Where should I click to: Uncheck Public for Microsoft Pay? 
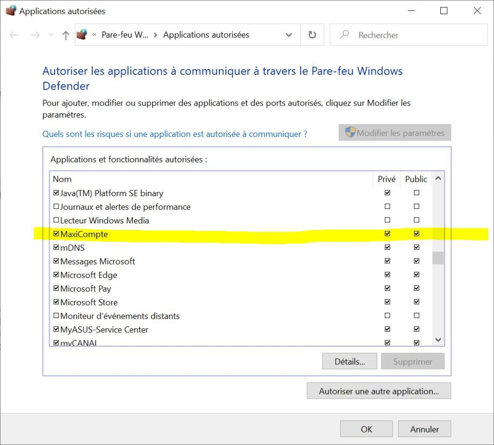coord(416,288)
